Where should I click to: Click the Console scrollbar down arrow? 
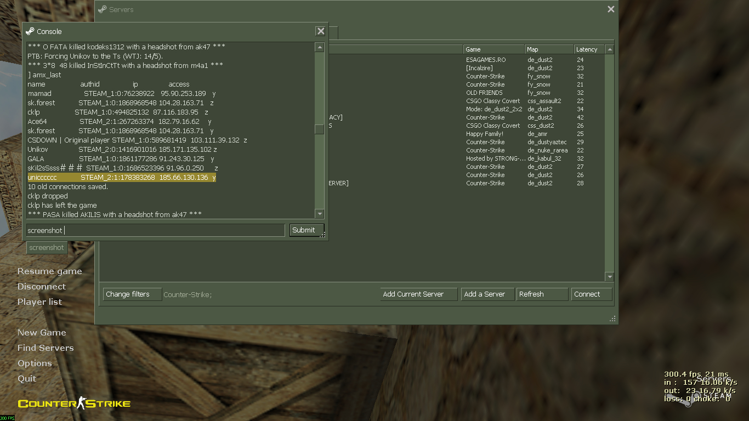[319, 214]
